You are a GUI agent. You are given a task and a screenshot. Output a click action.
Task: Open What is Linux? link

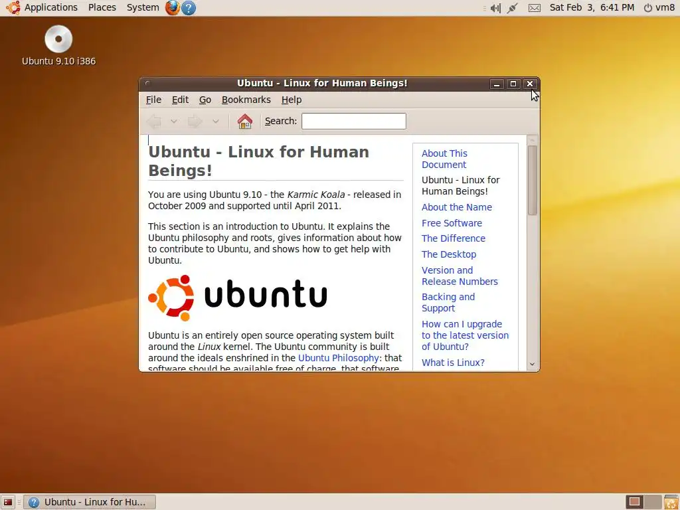(x=453, y=363)
